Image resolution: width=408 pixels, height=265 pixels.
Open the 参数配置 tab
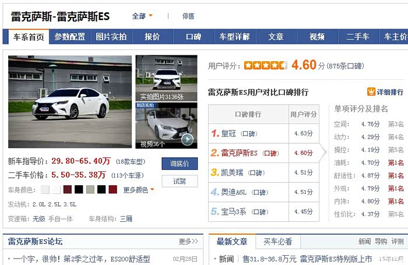coord(69,37)
